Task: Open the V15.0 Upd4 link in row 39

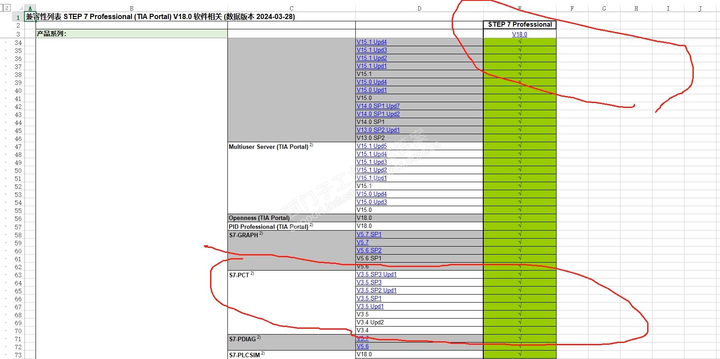Action: click(x=371, y=82)
